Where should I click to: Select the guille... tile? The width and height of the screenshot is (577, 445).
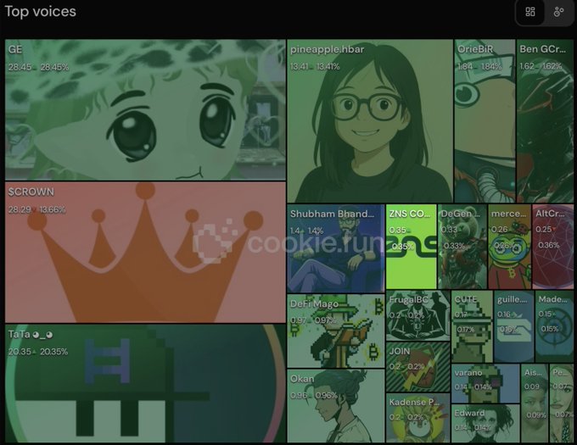point(513,326)
